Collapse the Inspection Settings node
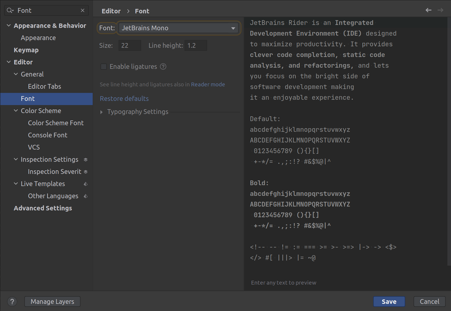 [16, 159]
